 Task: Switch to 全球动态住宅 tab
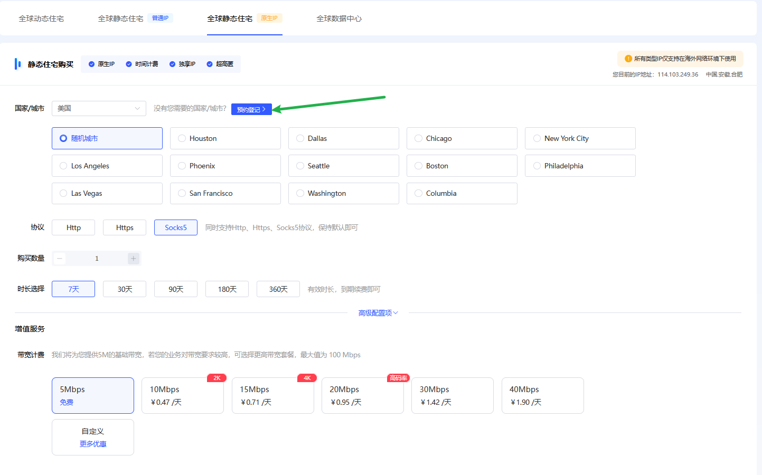pyautogui.click(x=41, y=18)
